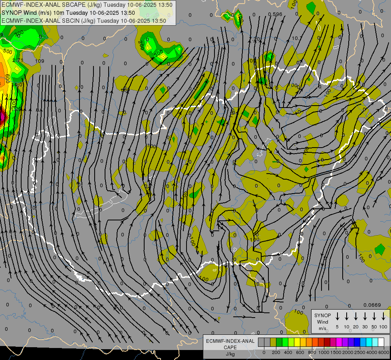Viewport: 391px width, 360px height.
Task: Select the pale cyan swatch right of 4000
Action: tap(375, 342)
